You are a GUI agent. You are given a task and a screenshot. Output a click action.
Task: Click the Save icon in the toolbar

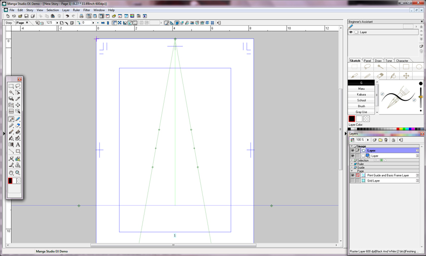[26, 16]
